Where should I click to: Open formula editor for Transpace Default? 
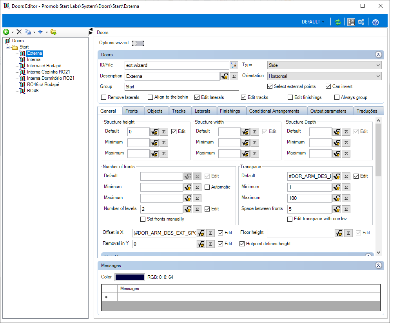point(337,176)
